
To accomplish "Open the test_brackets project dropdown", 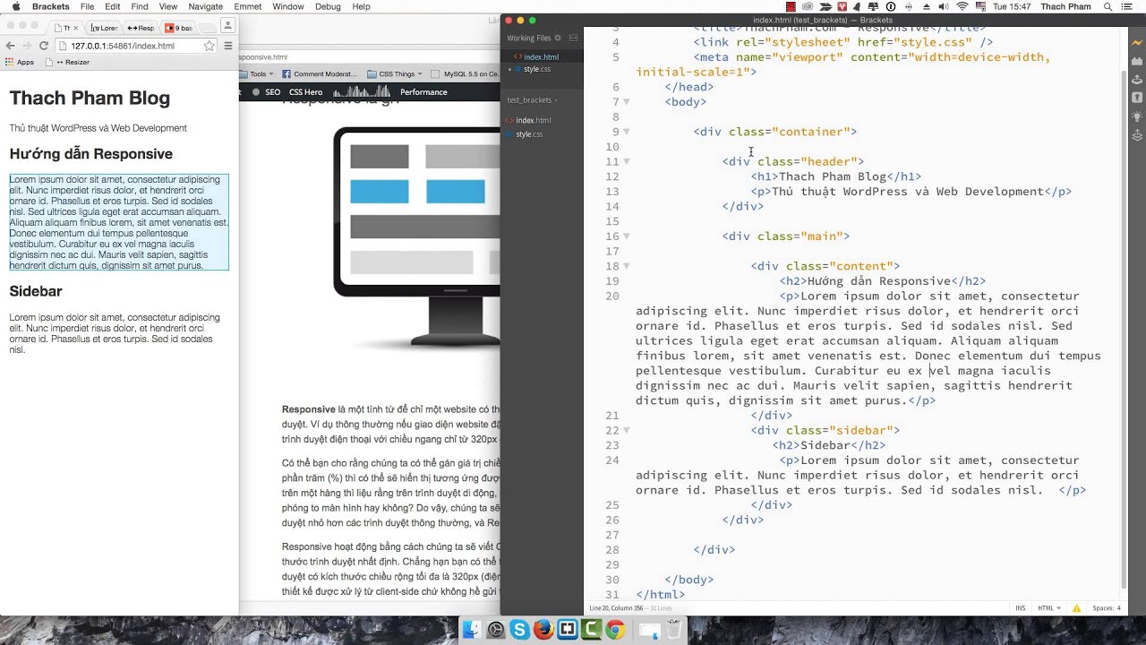I will click(532, 100).
